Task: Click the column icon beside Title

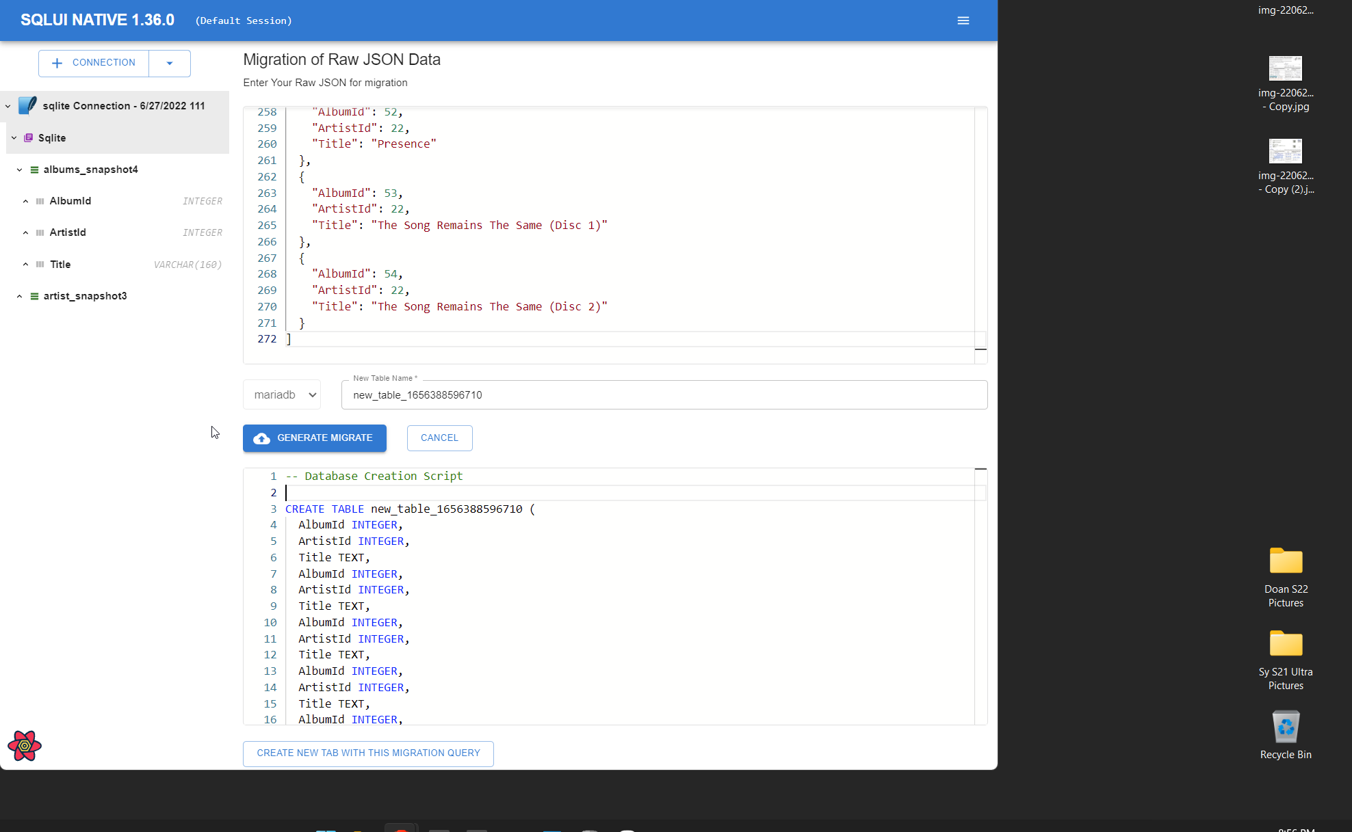Action: (x=40, y=264)
